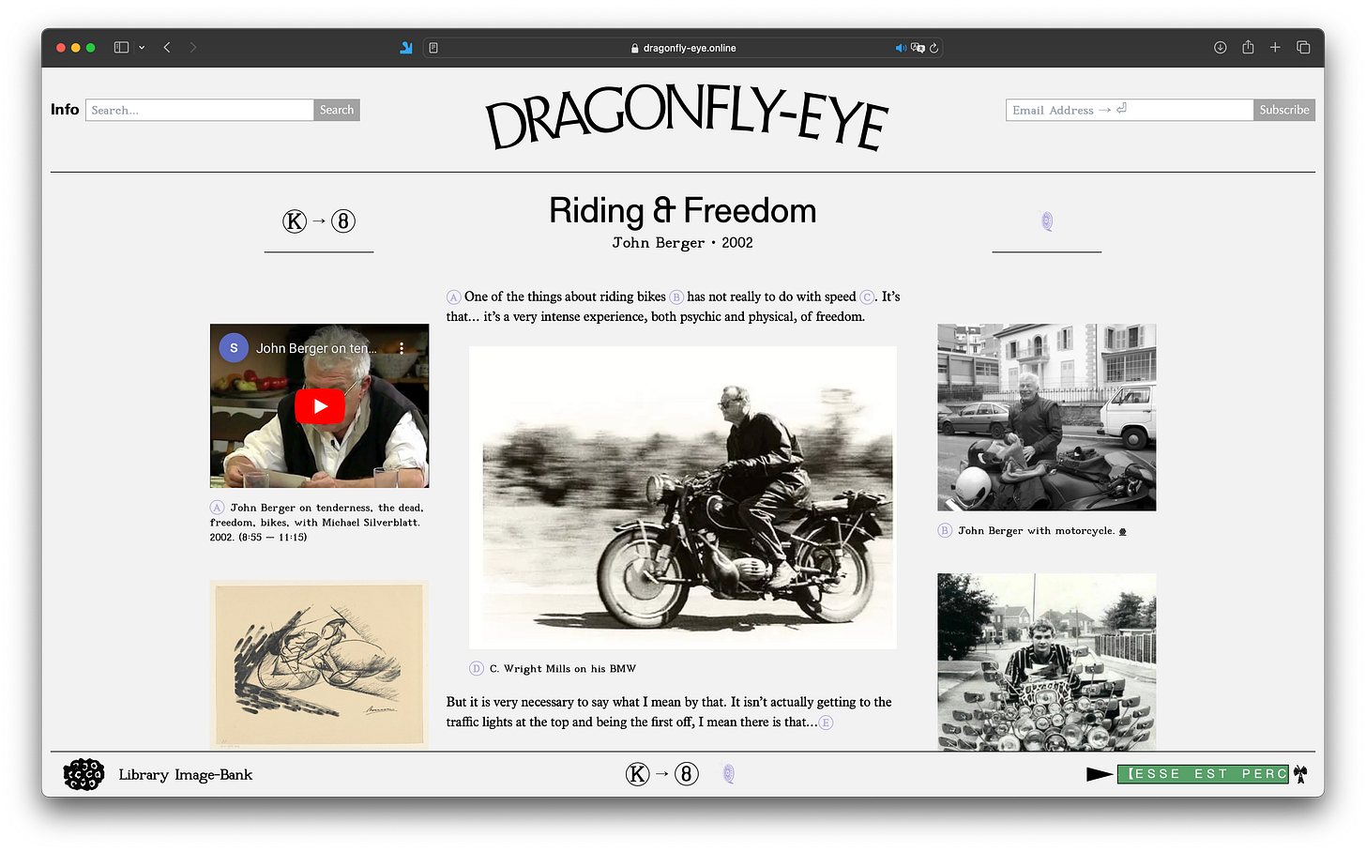1366x852 pixels.
Task: Click the Subscribe button
Action: [x=1284, y=110]
